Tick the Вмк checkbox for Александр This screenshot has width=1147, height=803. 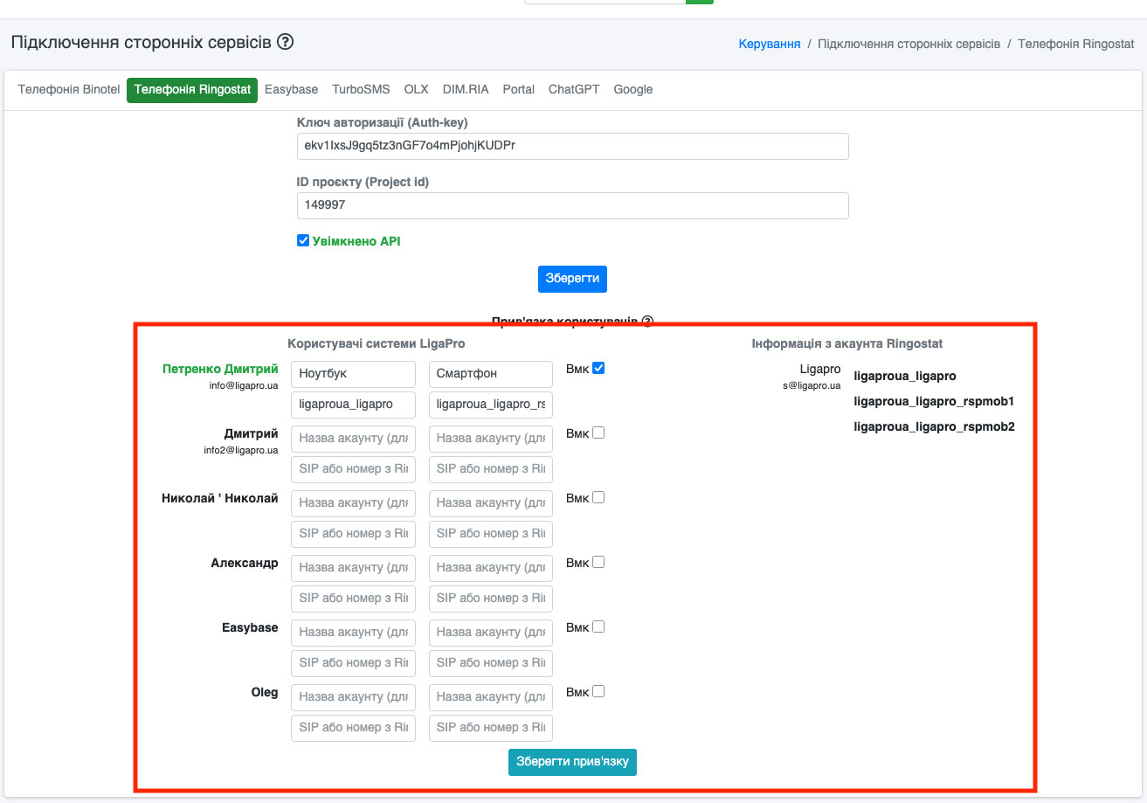[598, 562]
